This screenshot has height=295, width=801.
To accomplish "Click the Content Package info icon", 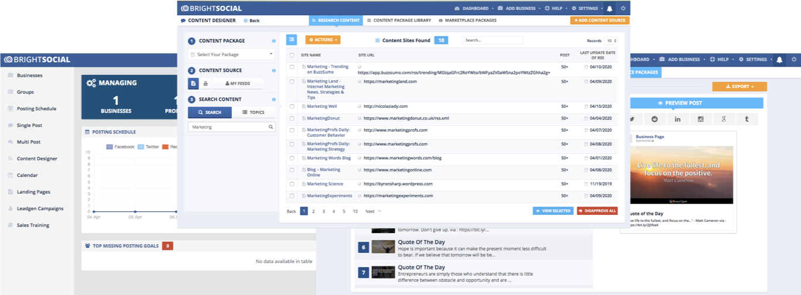I will pyautogui.click(x=273, y=41).
